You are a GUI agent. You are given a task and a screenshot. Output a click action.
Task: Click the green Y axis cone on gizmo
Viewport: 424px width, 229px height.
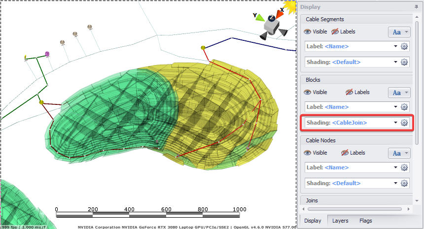point(260,17)
